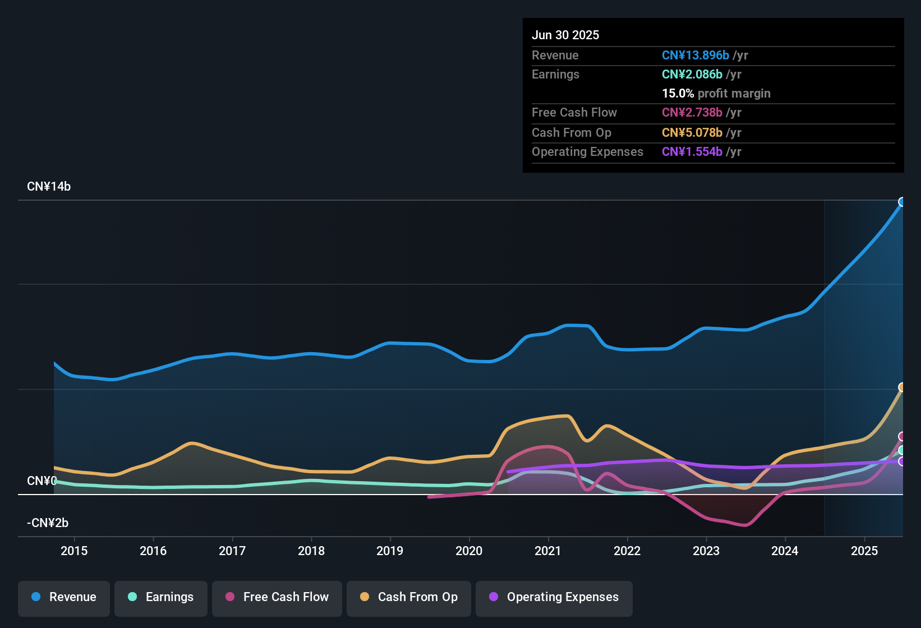
Task: Click the purple Operating Expenses dot icon
Action: [492, 597]
